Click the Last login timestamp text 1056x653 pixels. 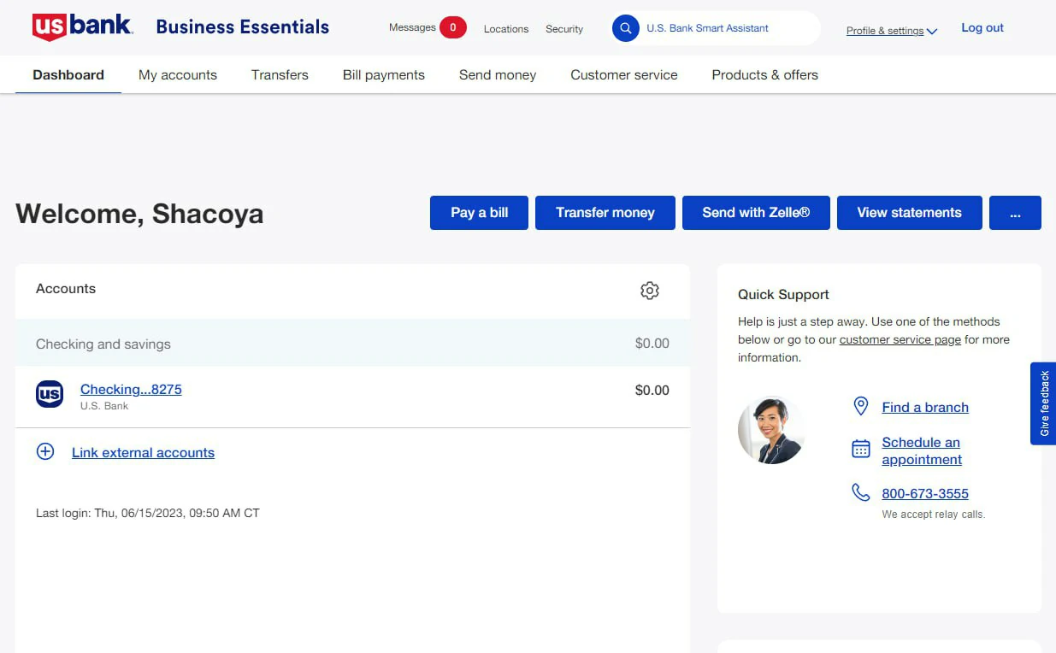(x=148, y=514)
